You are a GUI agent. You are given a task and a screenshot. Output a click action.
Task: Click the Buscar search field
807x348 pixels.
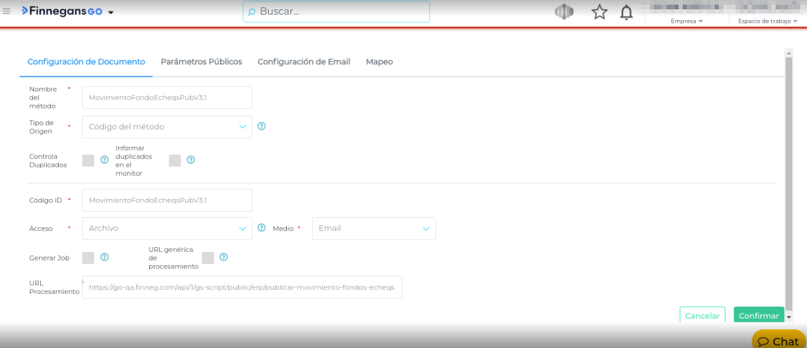[x=336, y=11]
